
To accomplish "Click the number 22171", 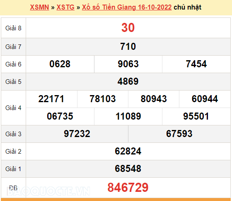I will (51, 99).
